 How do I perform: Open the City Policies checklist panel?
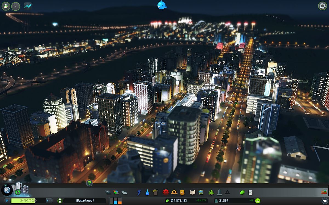point(250,192)
